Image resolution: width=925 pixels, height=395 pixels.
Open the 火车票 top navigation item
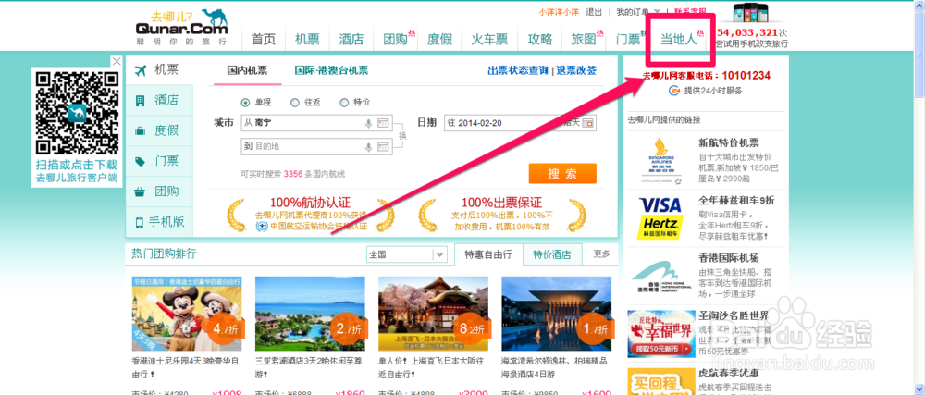click(489, 40)
